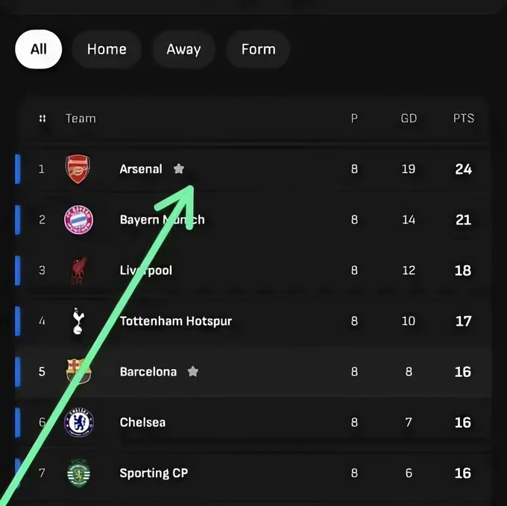507x506 pixels.
Task: Click Arsenal's 24 points value
Action: coord(464,169)
